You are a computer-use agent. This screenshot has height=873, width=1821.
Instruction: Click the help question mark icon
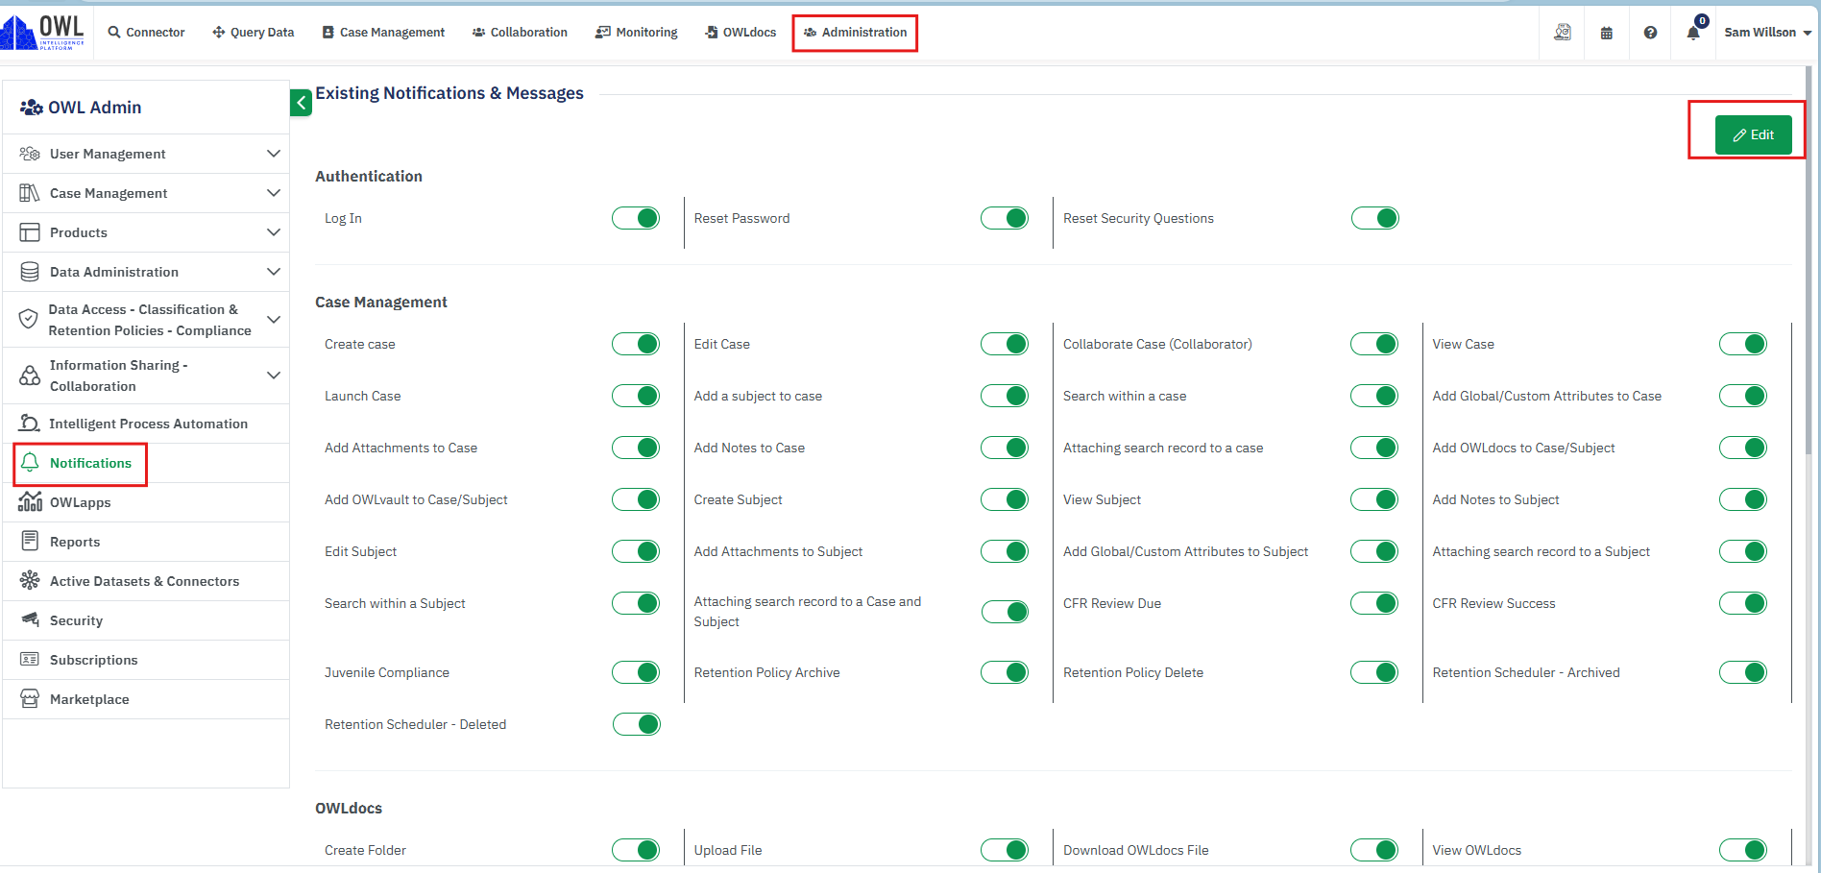[x=1650, y=33]
